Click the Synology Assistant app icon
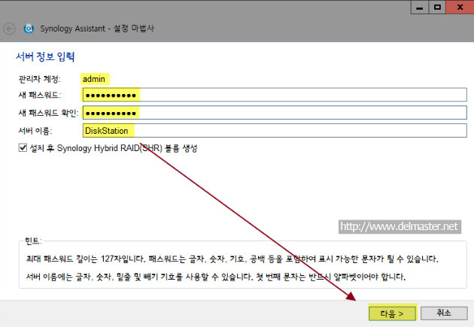Viewport: 474px width, 327px height. [x=29, y=29]
